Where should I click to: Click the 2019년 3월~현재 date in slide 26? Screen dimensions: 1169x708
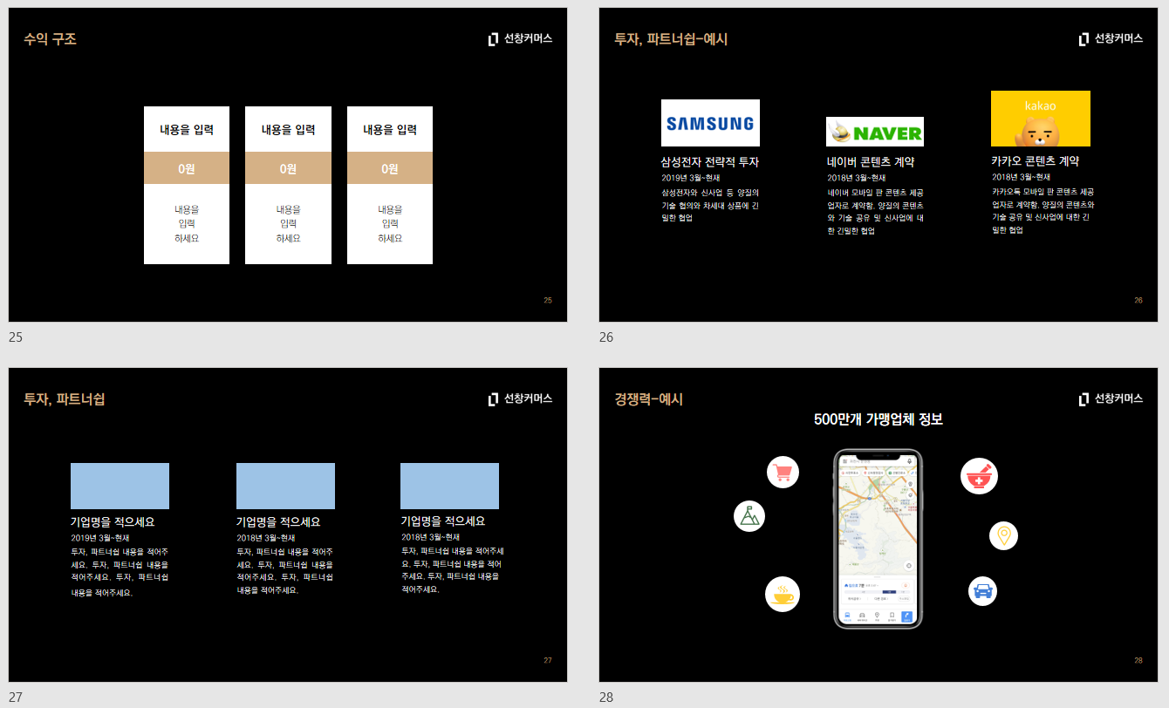691,178
